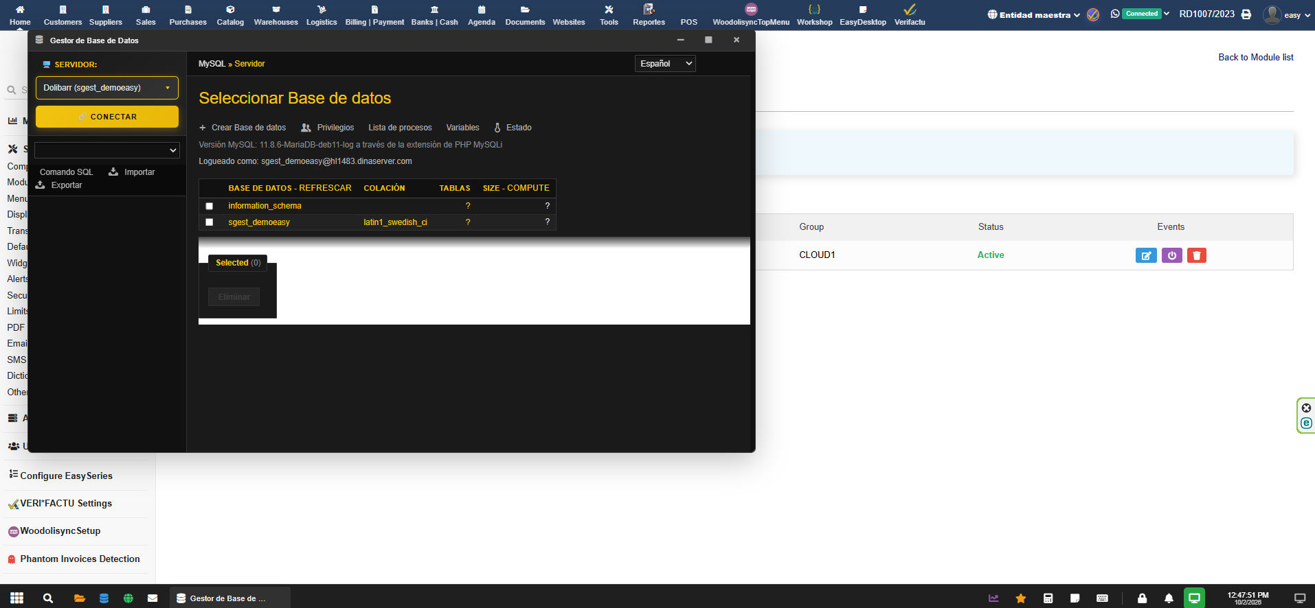The width and height of the screenshot is (1315, 608).
Task: Click the blue edit icon in Events column
Action: pos(1145,255)
